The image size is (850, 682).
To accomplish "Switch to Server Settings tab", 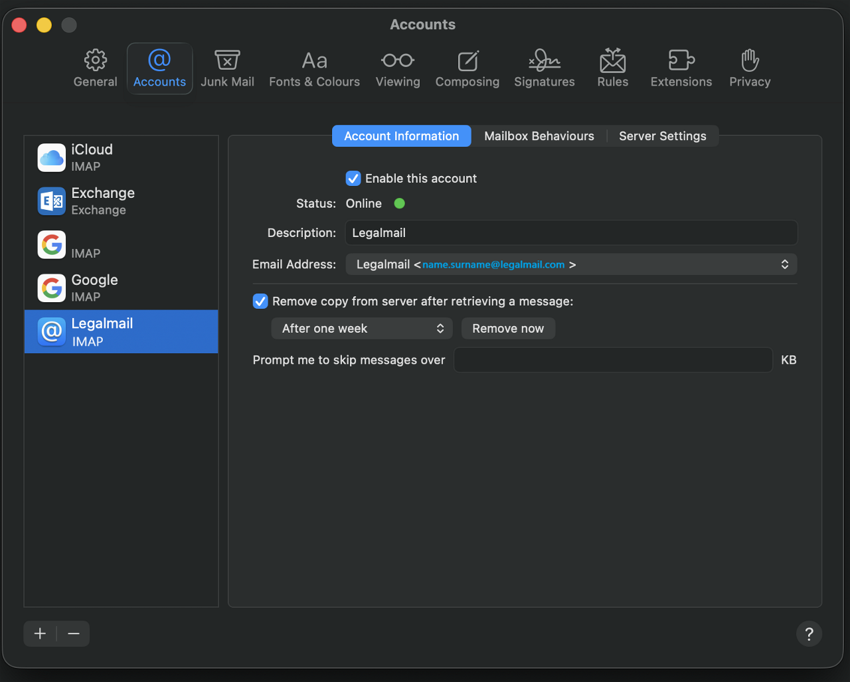I will [x=662, y=136].
